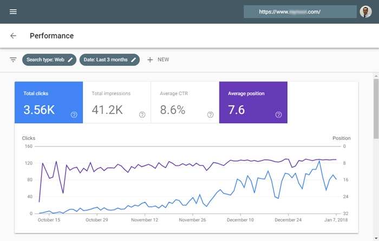This screenshot has width=379, height=241.
Task: Click the 41.2K impressions value
Action: (x=107, y=110)
